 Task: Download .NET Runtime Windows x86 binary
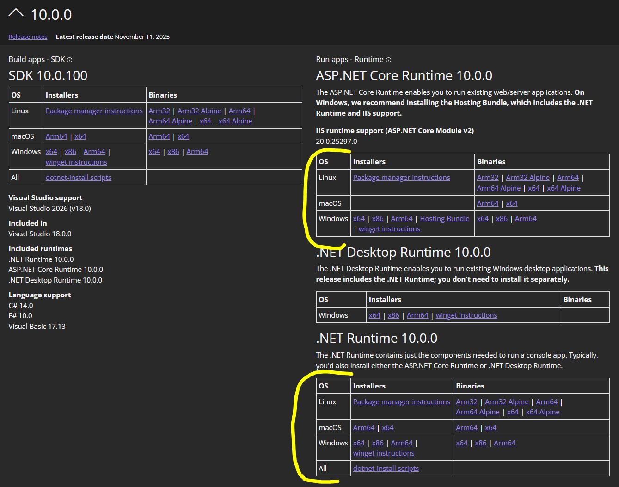pos(481,443)
